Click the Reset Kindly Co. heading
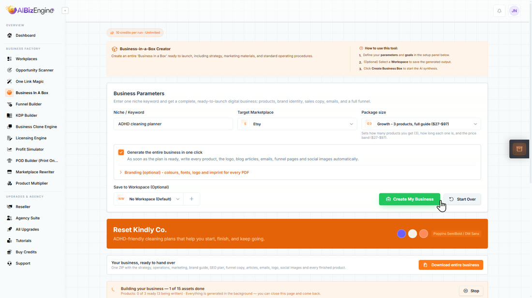This screenshot has width=532, height=298. click(140, 230)
